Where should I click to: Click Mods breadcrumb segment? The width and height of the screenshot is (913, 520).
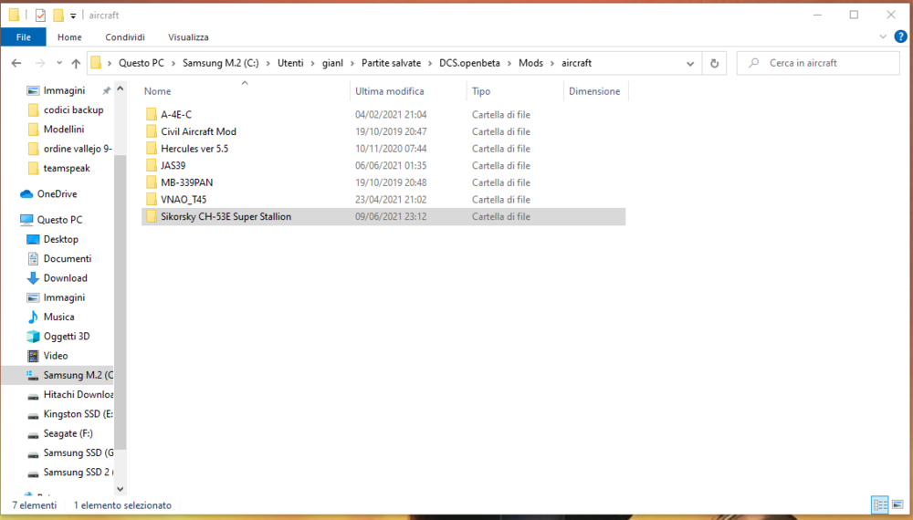click(530, 63)
